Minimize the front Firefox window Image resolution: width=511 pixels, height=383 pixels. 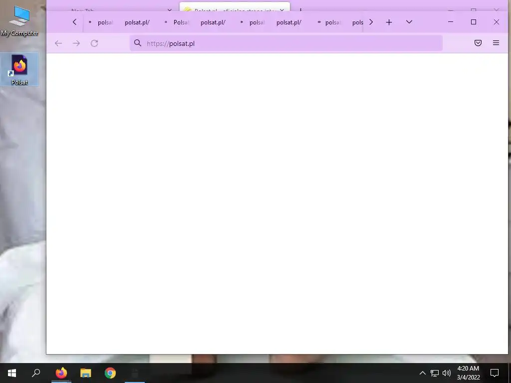[451, 22]
